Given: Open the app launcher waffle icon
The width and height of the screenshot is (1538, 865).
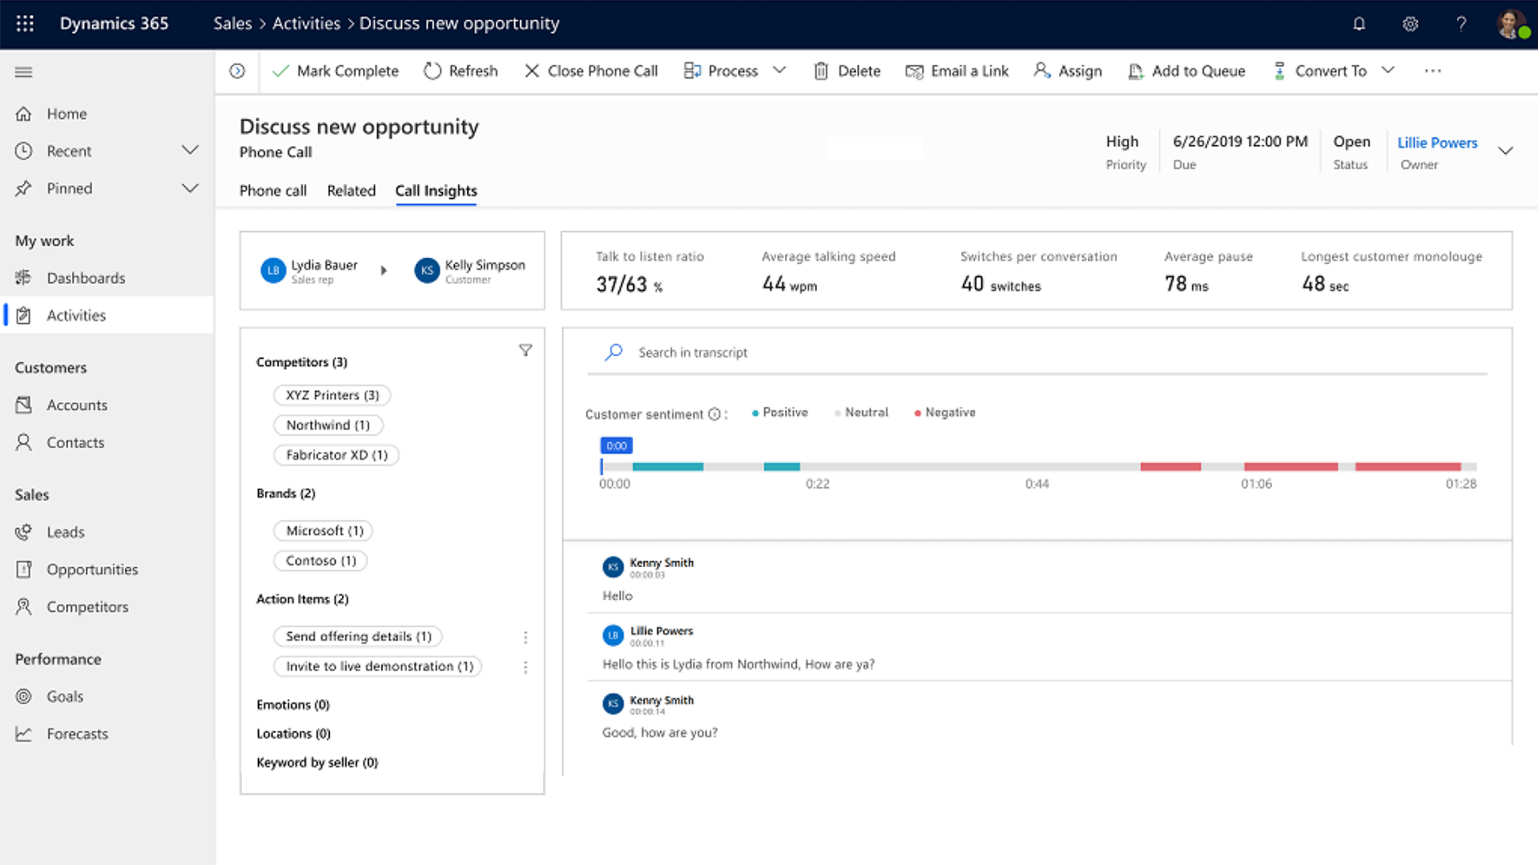Looking at the screenshot, I should 25,23.
